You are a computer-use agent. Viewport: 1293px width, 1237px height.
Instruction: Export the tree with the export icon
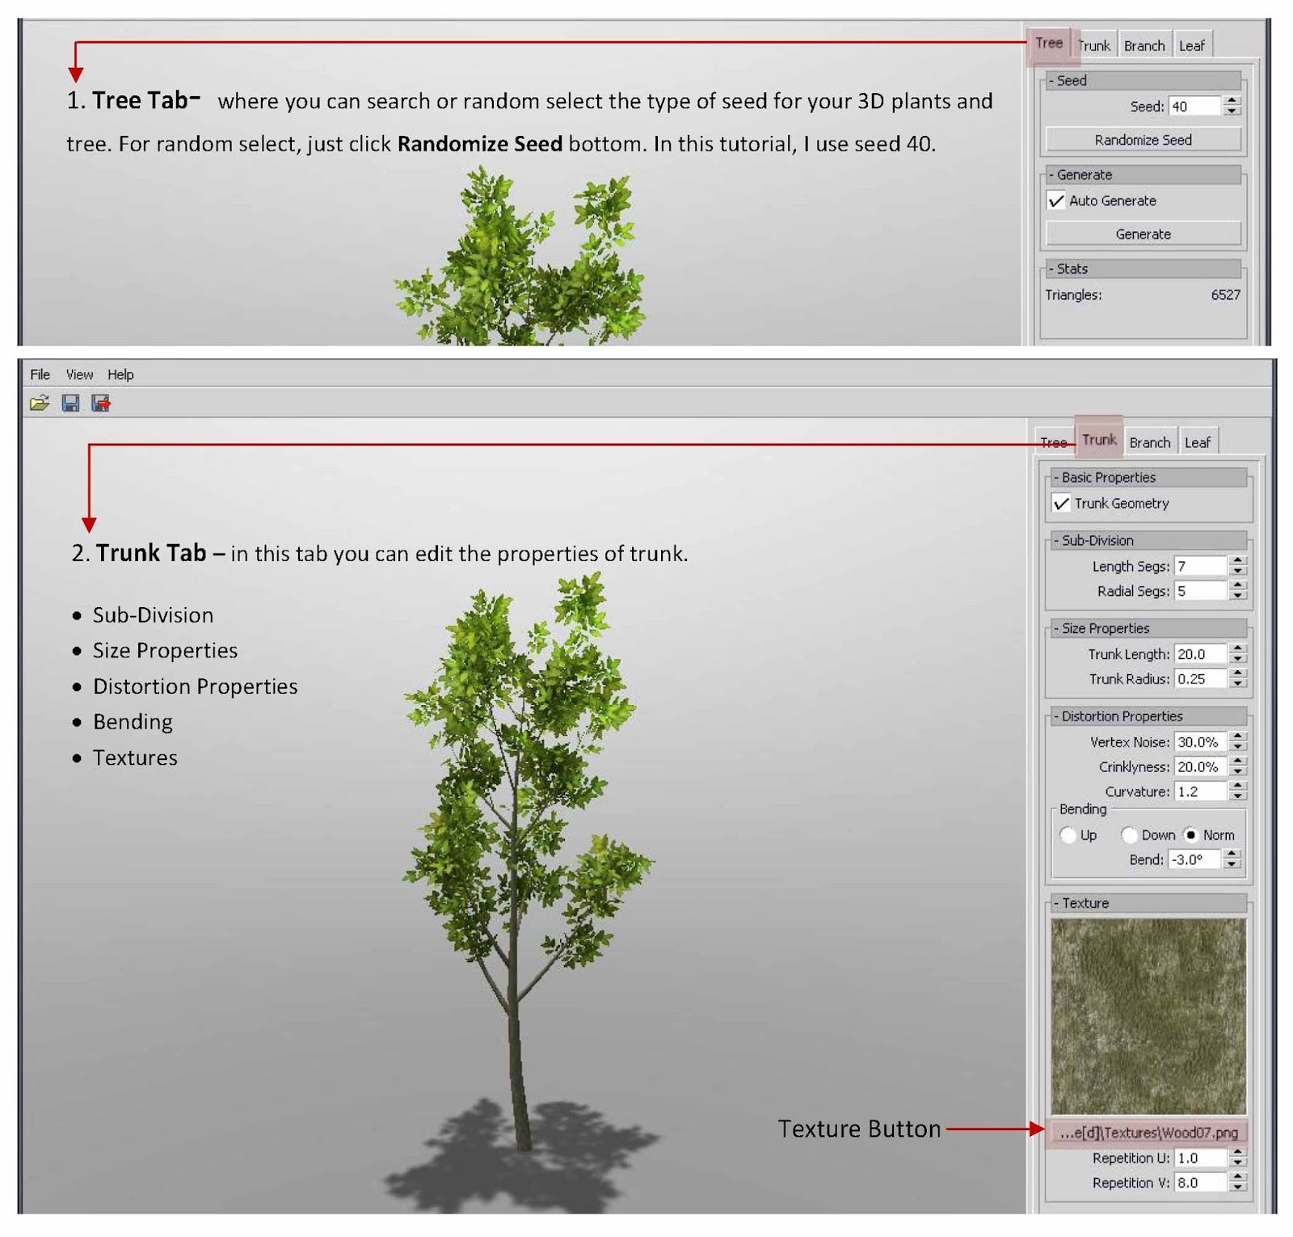[x=100, y=403]
